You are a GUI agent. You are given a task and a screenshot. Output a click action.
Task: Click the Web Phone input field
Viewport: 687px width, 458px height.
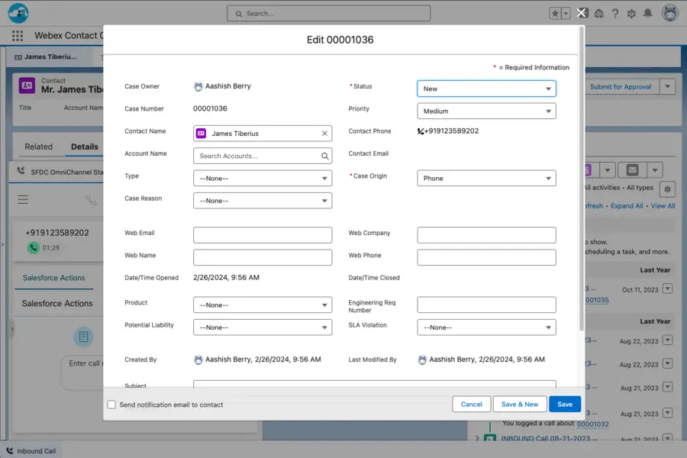pos(486,257)
